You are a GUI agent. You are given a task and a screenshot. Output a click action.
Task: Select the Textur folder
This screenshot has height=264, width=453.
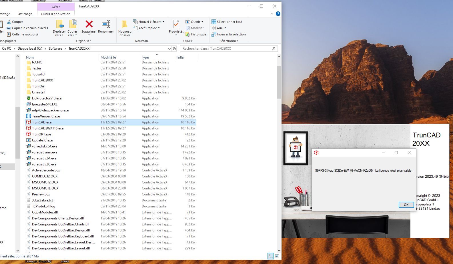(37, 68)
